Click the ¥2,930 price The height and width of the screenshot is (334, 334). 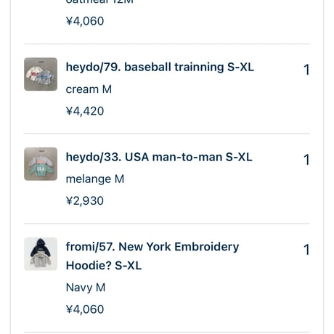tap(85, 201)
